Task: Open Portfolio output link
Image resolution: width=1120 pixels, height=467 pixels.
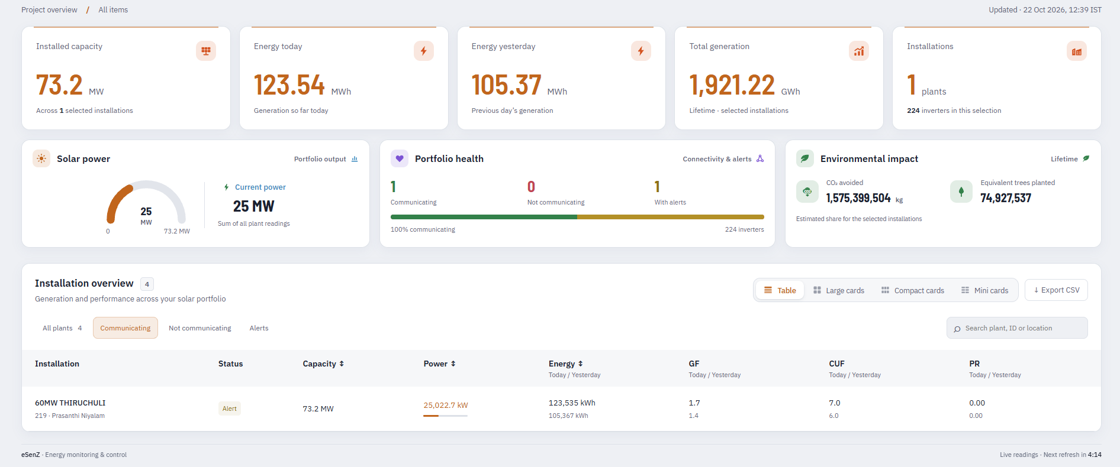Action: click(x=326, y=159)
